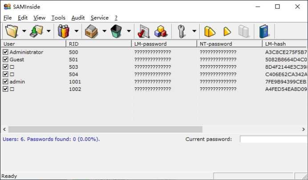Click RID value 1001
The width and height of the screenshot is (308, 180).
pos(75,82)
